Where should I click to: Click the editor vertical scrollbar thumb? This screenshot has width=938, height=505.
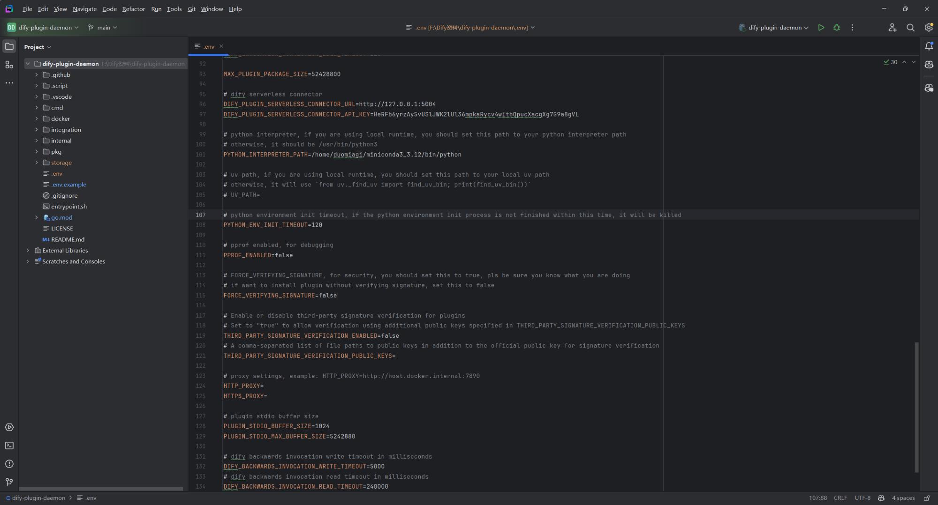(x=916, y=408)
